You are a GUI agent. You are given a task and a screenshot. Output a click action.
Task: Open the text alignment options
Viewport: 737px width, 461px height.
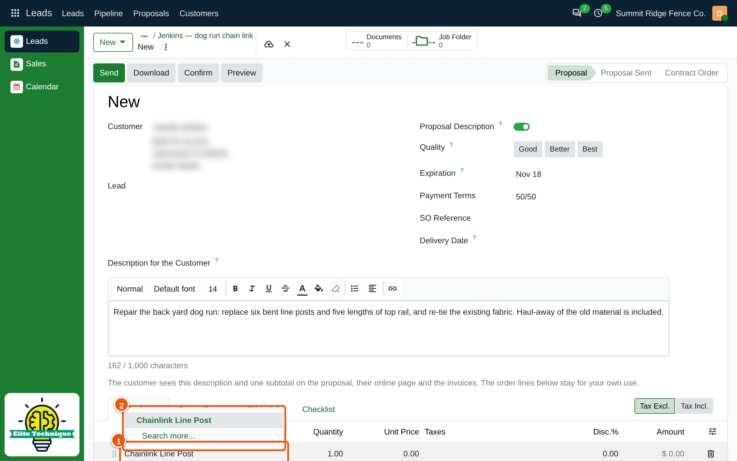click(x=372, y=288)
